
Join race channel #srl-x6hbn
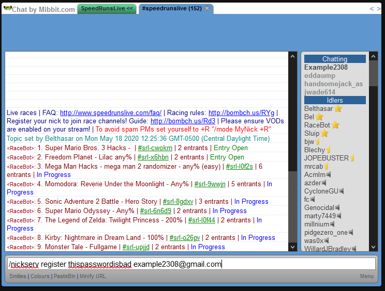[x=153, y=157]
